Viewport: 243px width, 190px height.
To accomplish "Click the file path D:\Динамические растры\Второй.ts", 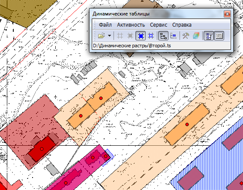I will 132,46.
